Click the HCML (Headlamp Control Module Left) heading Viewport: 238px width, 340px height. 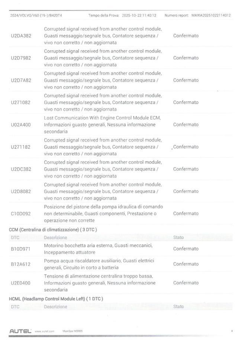point(56,299)
